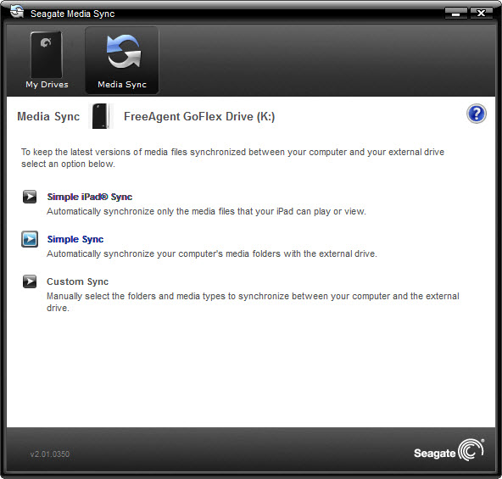502x479 pixels.
Task: Choose the Simple Sync link
Action: tap(75, 239)
